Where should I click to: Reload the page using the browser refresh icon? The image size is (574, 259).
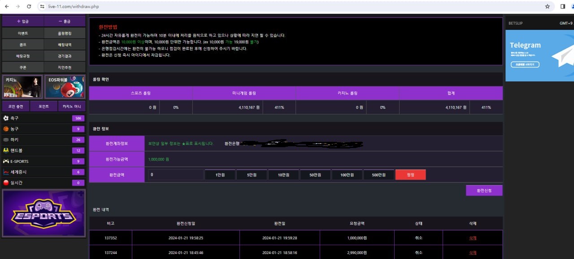point(29,7)
